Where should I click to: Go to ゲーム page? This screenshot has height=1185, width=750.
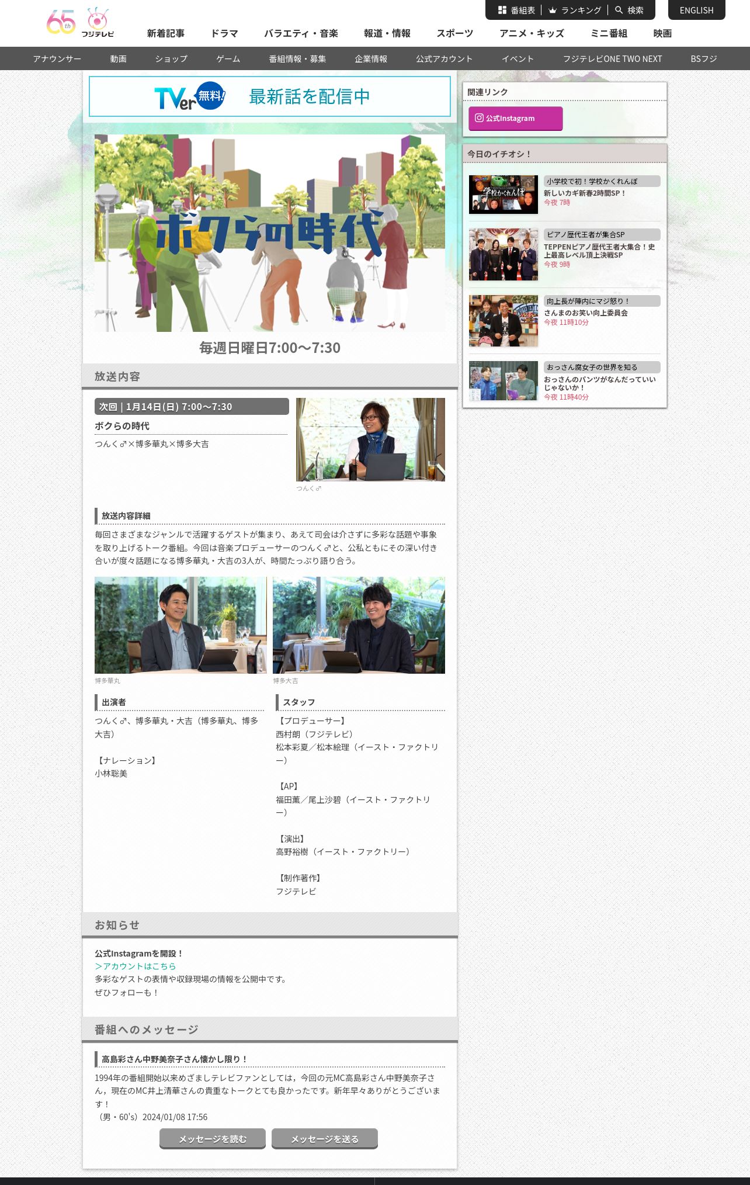[x=228, y=58]
